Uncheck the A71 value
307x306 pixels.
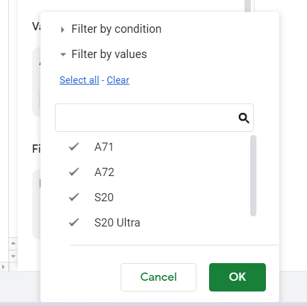(74, 146)
